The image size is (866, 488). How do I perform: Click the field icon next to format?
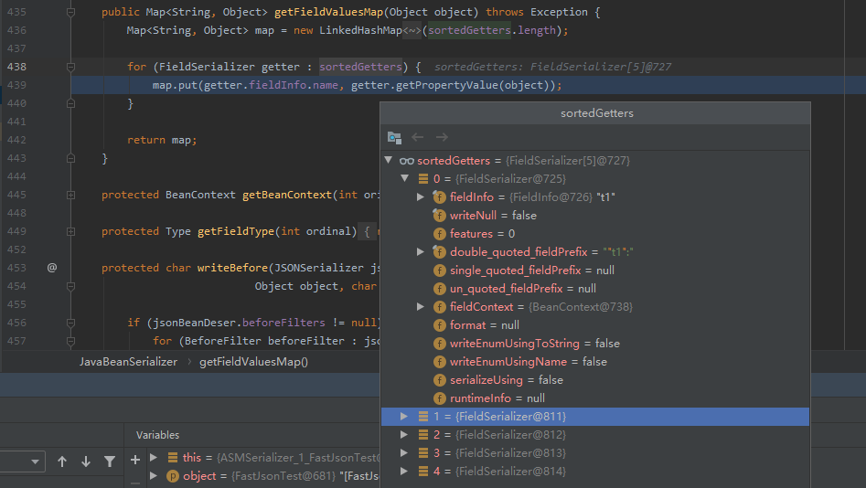(x=439, y=325)
